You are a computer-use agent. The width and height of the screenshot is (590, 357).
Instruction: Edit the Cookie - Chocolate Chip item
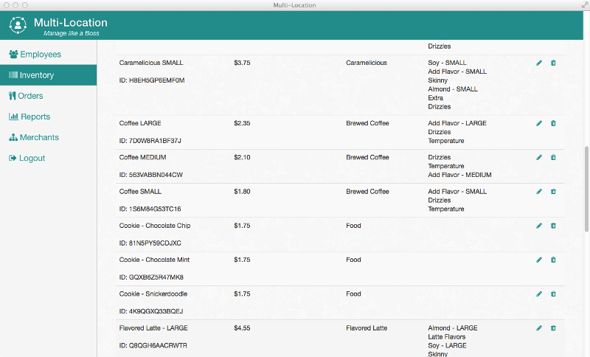(x=539, y=226)
